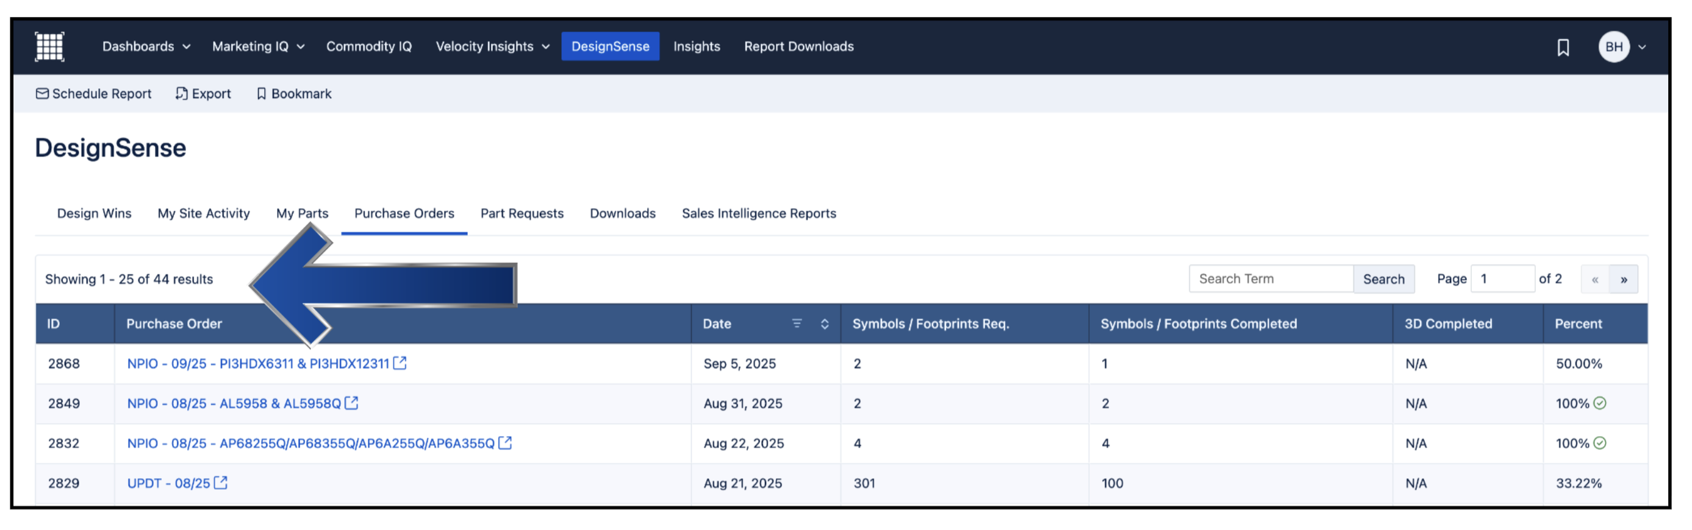Open the UPDT - 08/25 purchase order

click(168, 484)
